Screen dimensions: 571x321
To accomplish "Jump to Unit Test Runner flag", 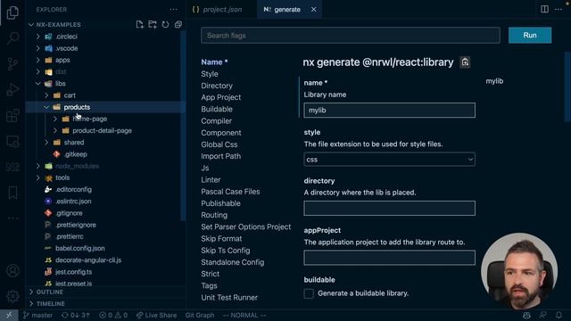I will point(229,298).
